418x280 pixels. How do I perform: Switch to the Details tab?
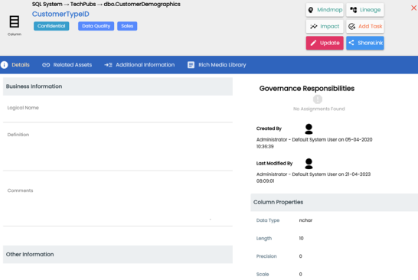[15, 65]
